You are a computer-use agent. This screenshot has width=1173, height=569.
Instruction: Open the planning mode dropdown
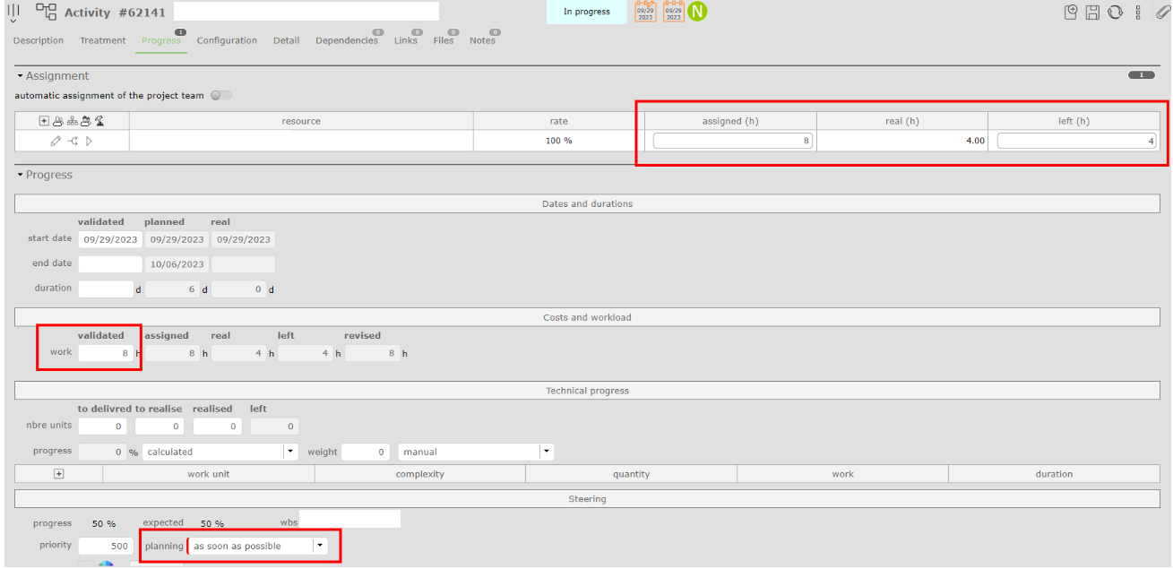[x=320, y=546]
